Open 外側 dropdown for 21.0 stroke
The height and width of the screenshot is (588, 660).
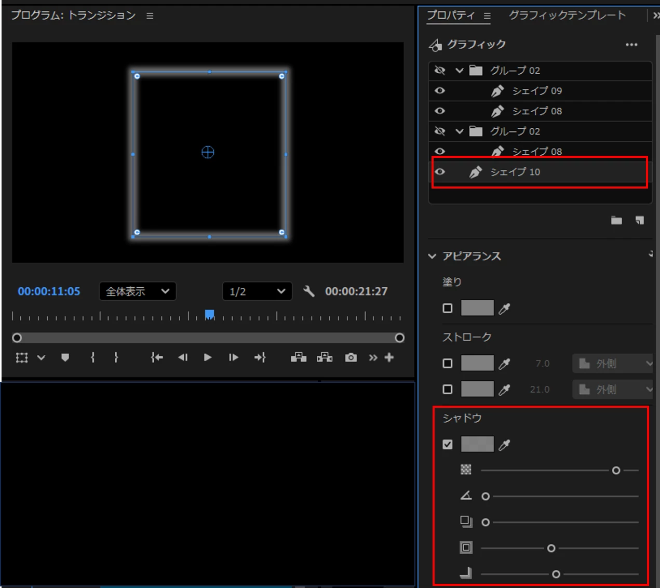coord(613,390)
